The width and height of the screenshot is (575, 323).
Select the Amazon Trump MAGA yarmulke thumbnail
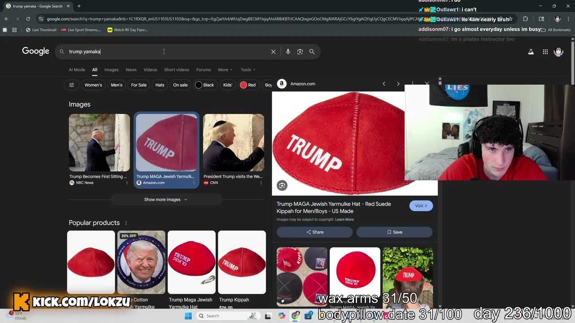pyautogui.click(x=166, y=143)
